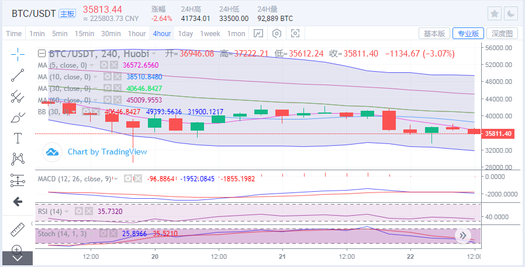Select the crosshair cursor tool
This screenshot has height=267, width=525.
tap(18, 54)
